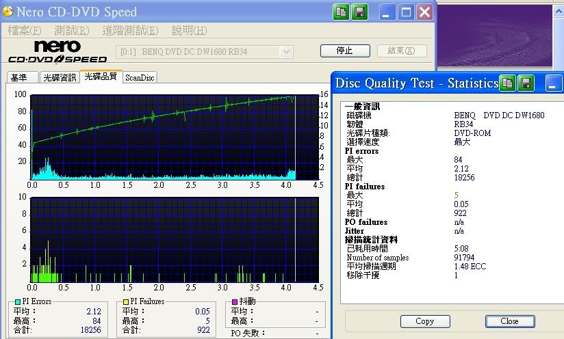Open the 測試(R) menu
The height and width of the screenshot is (339, 564).
click(72, 31)
